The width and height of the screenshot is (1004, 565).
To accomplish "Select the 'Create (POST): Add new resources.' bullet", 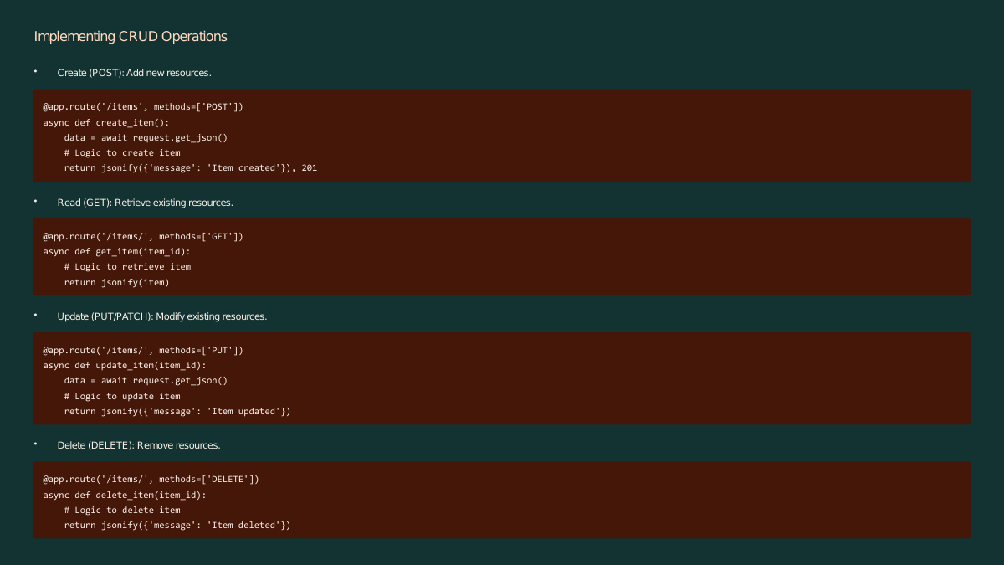I will pos(134,73).
